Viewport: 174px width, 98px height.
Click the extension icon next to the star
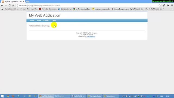(x=164, y=5)
